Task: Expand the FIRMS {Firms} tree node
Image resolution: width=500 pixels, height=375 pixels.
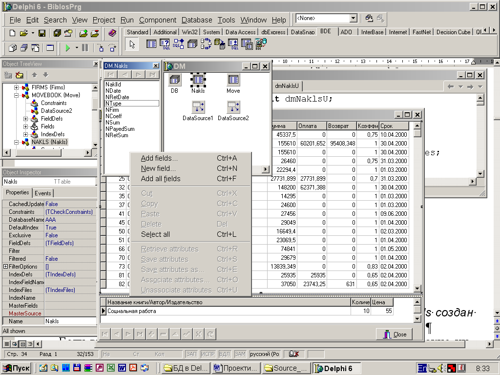Action: (16, 87)
